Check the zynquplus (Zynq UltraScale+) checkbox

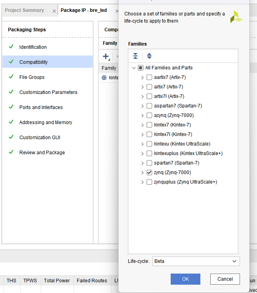click(x=149, y=182)
